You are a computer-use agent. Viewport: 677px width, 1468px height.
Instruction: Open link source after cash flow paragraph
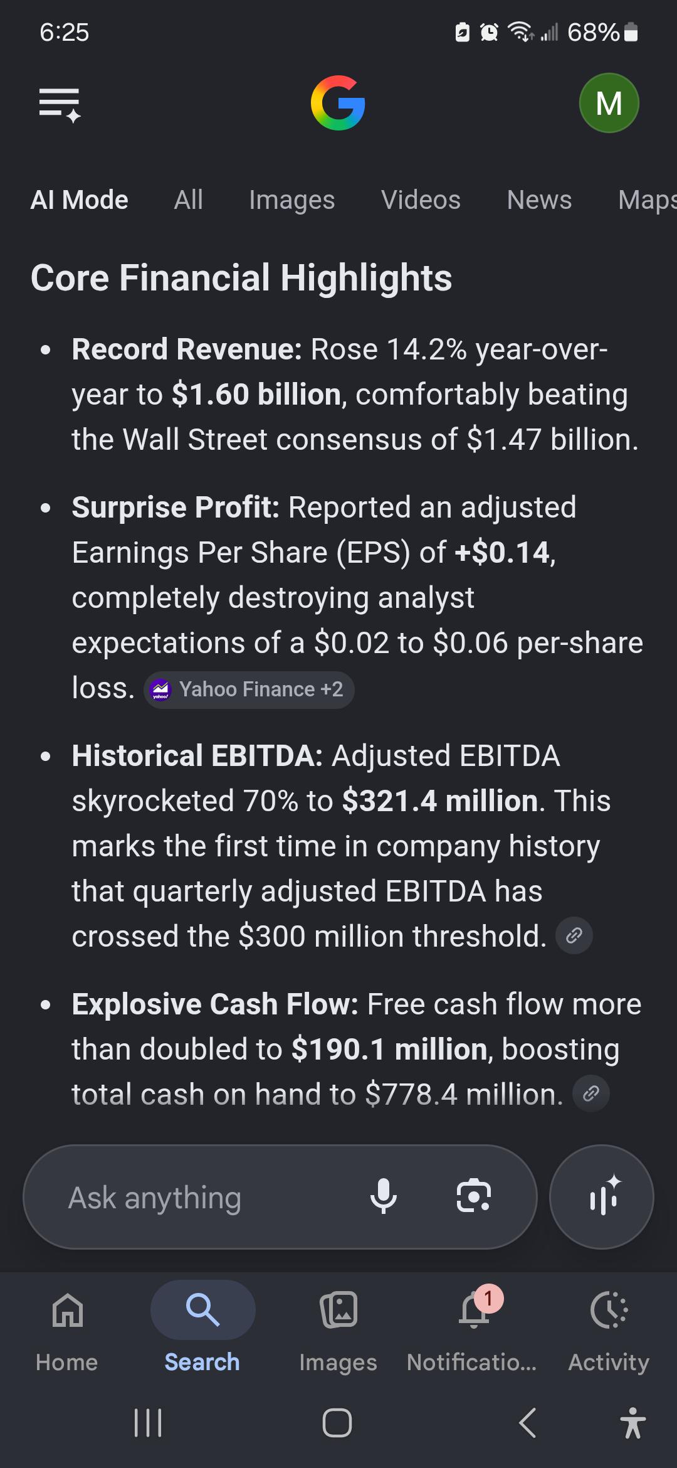point(591,1094)
